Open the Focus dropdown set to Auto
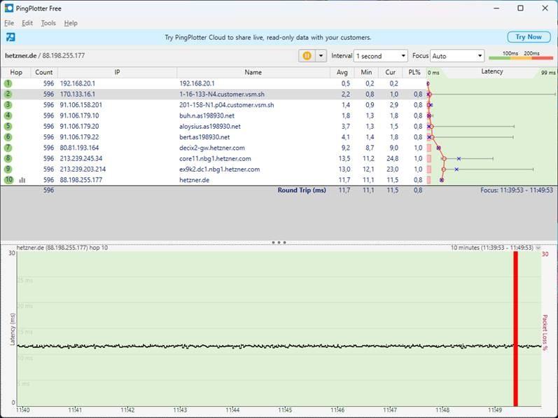This screenshot has height=418, width=558. pyautogui.click(x=457, y=56)
